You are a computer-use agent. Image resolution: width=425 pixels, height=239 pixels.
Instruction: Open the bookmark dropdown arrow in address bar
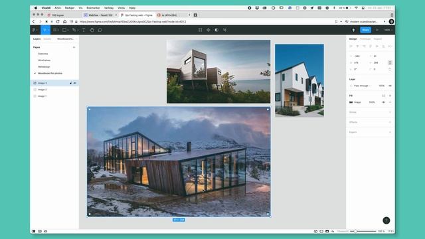click(341, 21)
